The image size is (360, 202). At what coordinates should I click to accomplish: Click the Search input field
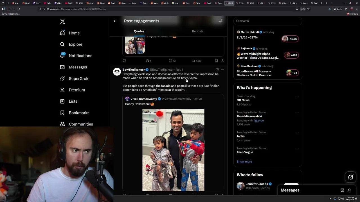[268, 21]
